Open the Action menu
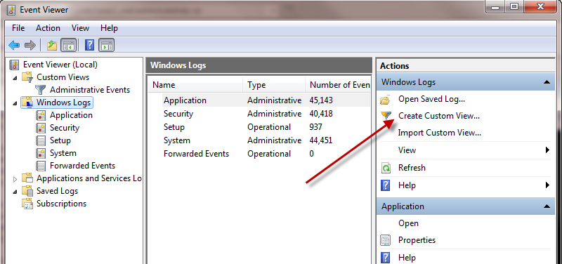Image resolution: width=562 pixels, height=264 pixels. 48,28
